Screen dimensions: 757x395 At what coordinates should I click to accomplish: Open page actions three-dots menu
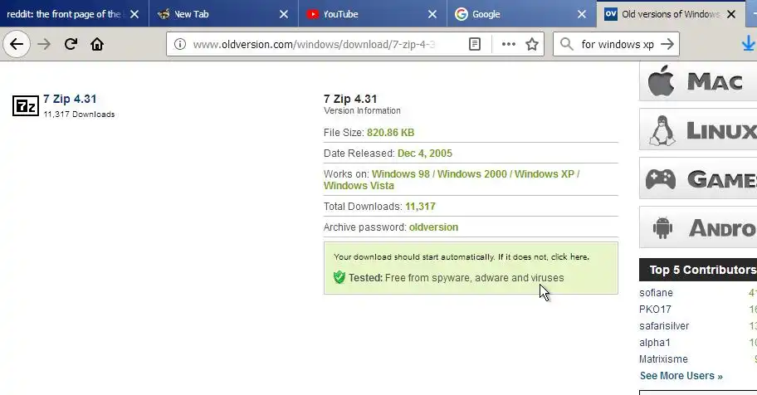(x=508, y=45)
